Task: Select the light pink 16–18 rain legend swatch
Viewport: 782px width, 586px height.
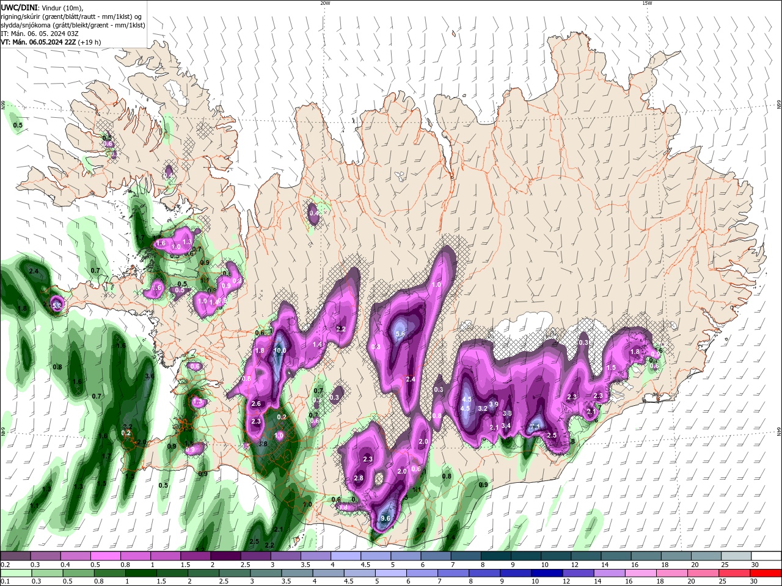Action: click(x=641, y=573)
